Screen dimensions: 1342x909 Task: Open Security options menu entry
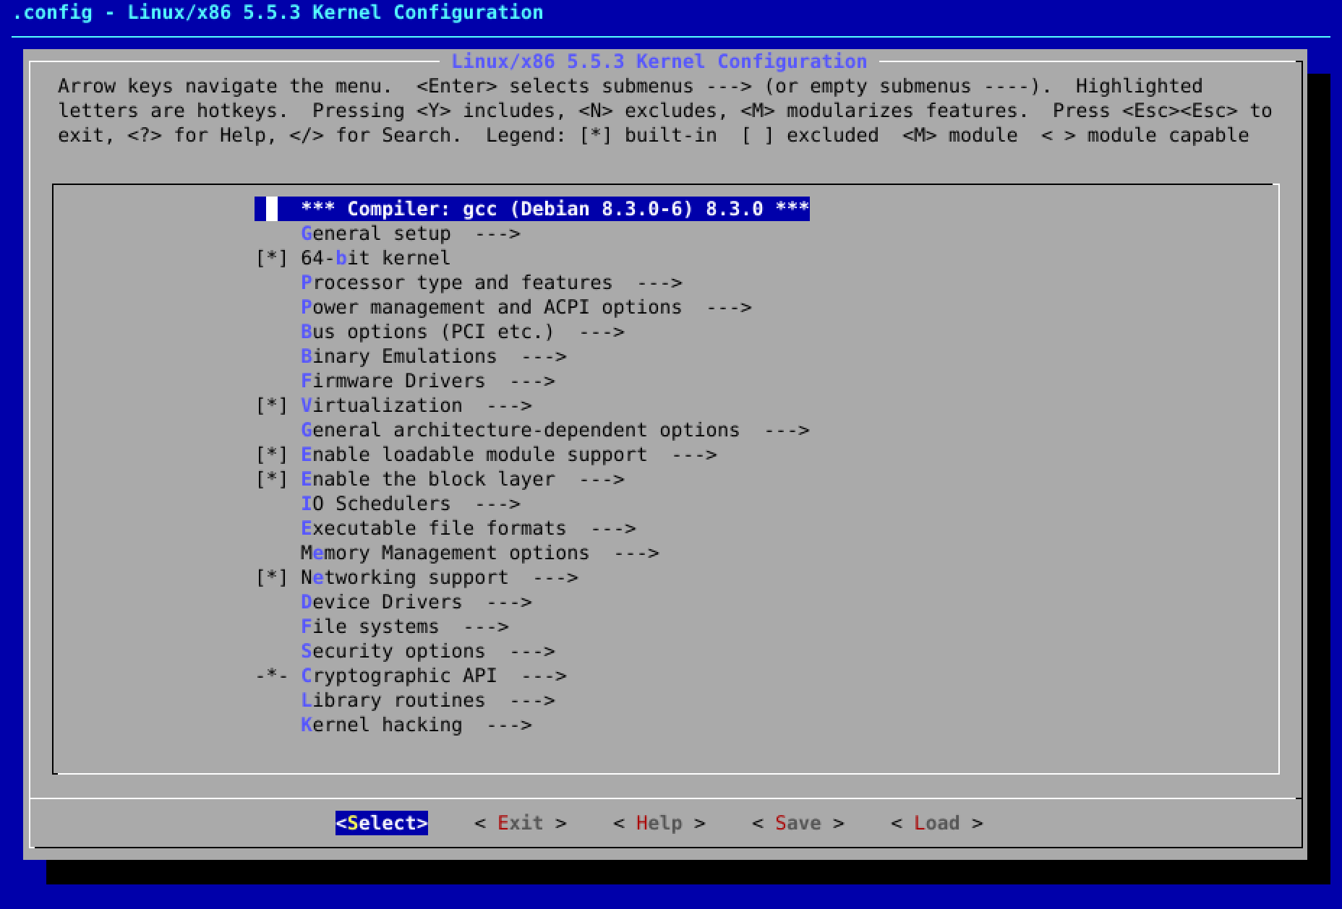(x=427, y=651)
